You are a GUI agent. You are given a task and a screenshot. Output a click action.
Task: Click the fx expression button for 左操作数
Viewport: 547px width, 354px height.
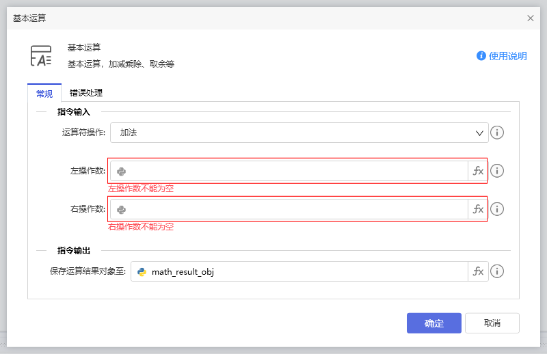coord(478,171)
